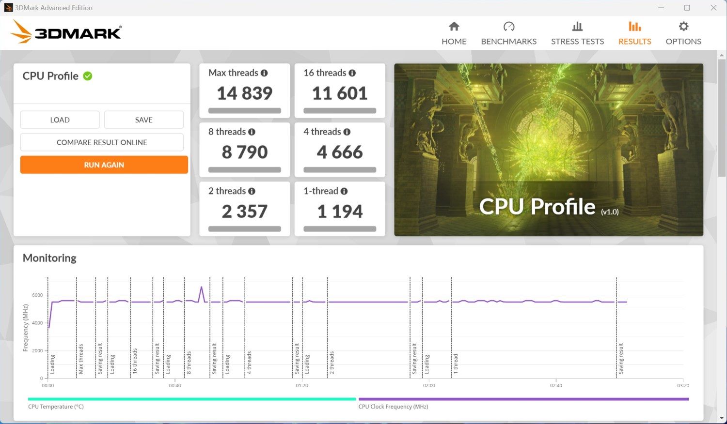Click the Max threads score 14 839
The height and width of the screenshot is (424, 727).
tap(245, 93)
